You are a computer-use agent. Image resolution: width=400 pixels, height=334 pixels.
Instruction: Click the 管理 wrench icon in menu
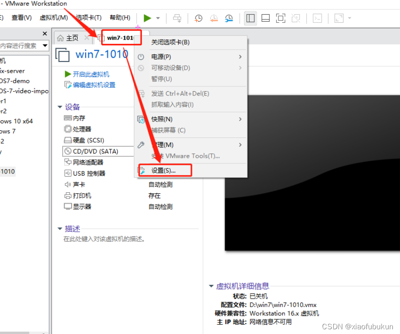click(141, 145)
